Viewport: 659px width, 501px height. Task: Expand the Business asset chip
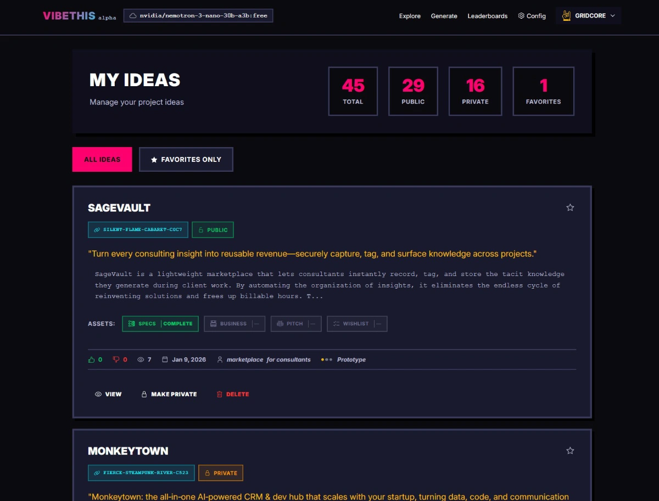234,324
